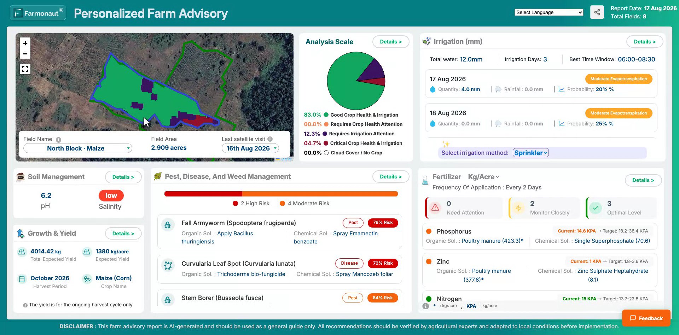
Task: Open the 16th Aug 2026 satellite date dropdown
Action: 250,148
